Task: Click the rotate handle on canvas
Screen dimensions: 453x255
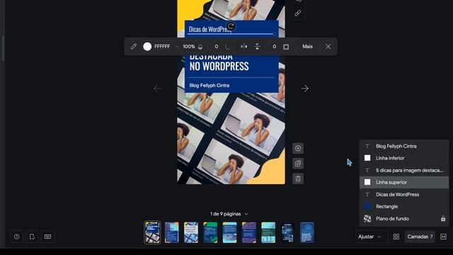Action: pyautogui.click(x=231, y=26)
